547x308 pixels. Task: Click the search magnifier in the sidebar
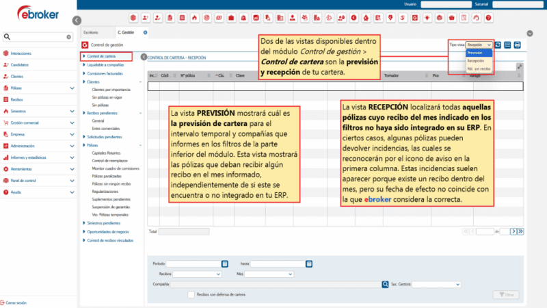[x=7, y=37]
